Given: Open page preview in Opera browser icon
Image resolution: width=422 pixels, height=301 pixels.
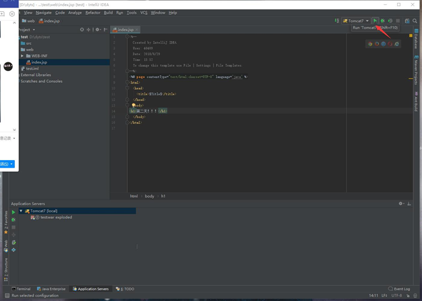Looking at the screenshot, I should point(390,44).
